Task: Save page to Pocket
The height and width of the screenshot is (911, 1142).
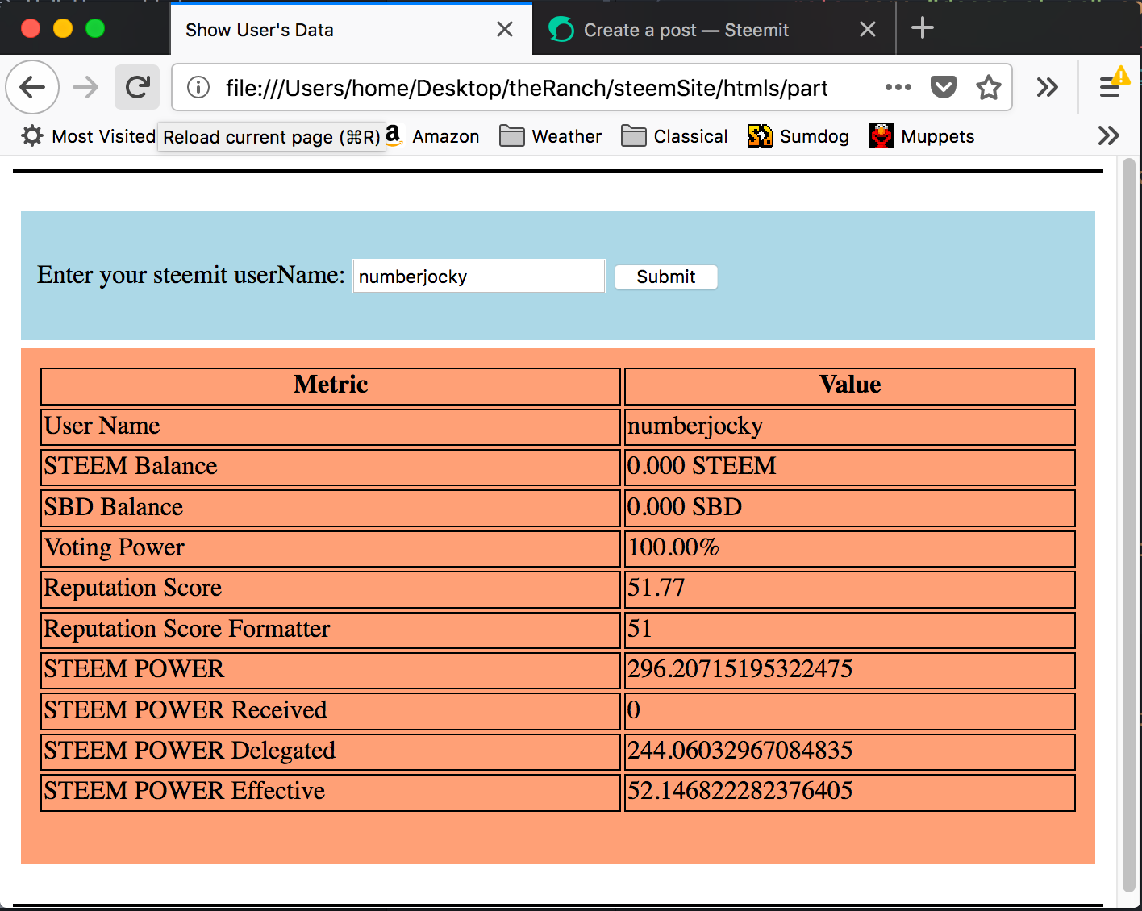Action: pyautogui.click(x=943, y=87)
